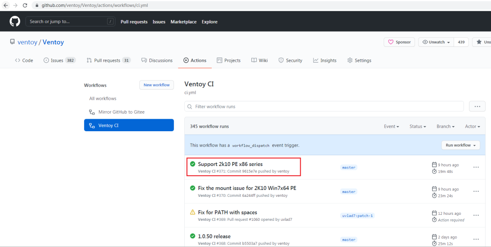Click the padlock icon in the address bar
The width and height of the screenshot is (491, 247).
click(37, 5)
